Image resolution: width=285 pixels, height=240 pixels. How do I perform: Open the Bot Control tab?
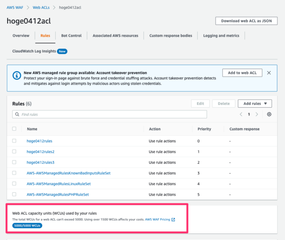click(x=71, y=36)
